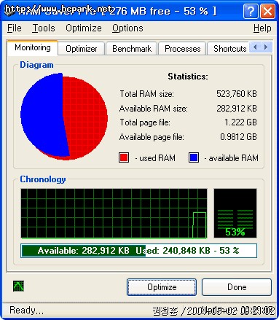
Task: Click the title bar help question-mark button
Action: point(251,11)
